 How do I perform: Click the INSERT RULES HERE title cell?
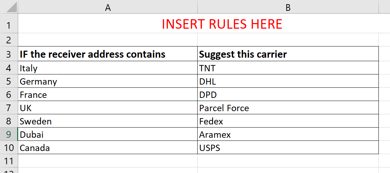tap(222, 24)
